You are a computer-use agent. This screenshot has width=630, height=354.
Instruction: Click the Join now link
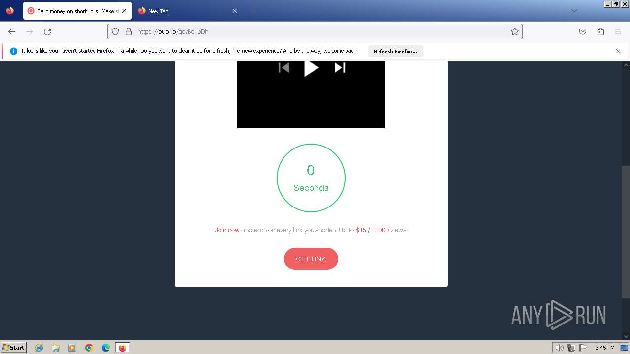pos(227,230)
